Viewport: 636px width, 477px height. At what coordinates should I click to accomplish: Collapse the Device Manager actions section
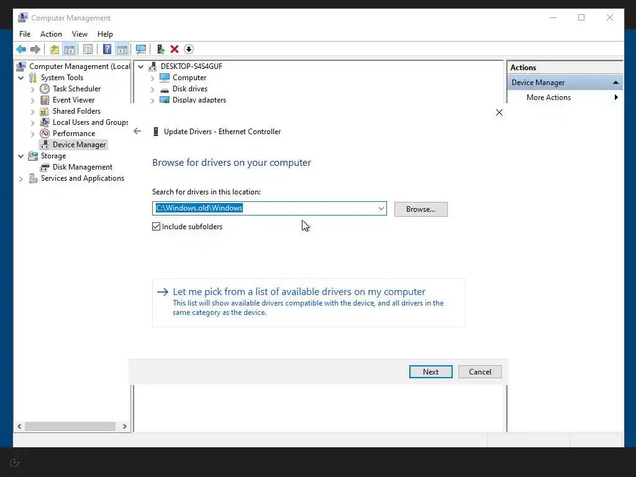click(616, 83)
